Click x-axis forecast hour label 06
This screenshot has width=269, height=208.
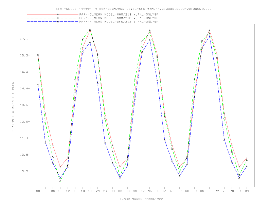(x=53, y=191)
